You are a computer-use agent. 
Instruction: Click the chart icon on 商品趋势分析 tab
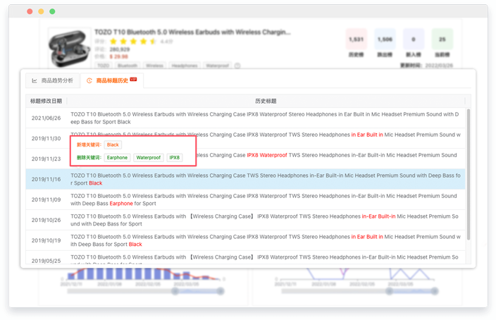pyautogui.click(x=35, y=81)
